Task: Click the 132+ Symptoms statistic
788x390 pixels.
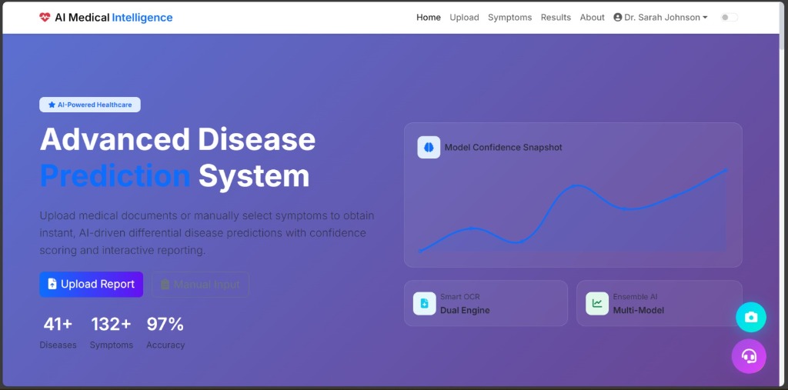Action: (112, 332)
